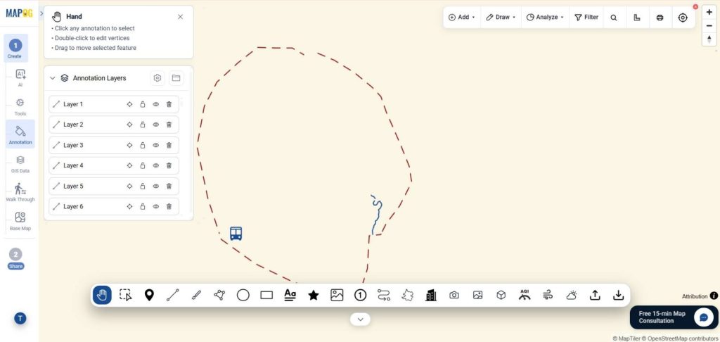Click the blue bus marker on map
Viewport: 720px width, 342px height.
point(236,234)
